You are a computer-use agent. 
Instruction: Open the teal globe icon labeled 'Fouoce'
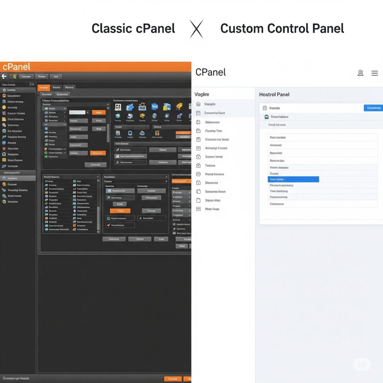(118, 116)
